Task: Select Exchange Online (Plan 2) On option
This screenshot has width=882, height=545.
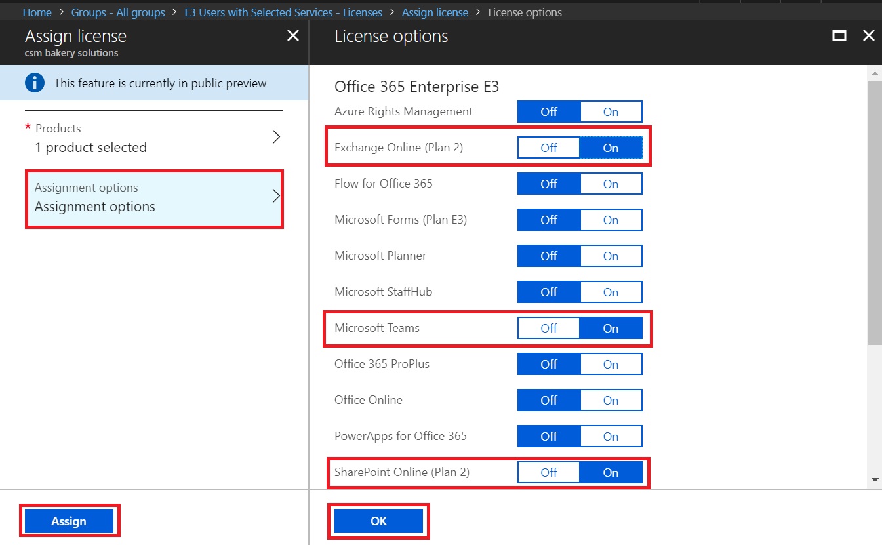Action: [x=611, y=148]
